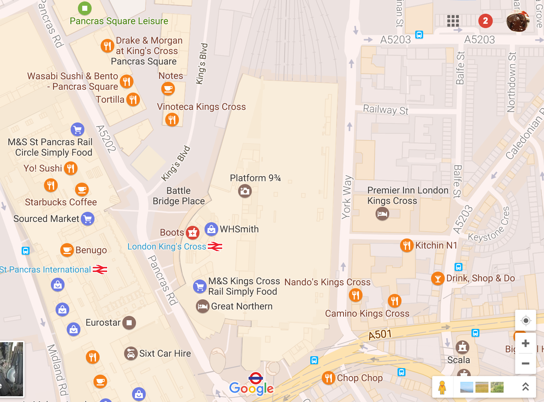Viewport: 544px width, 402px height.
Task: Show your current location
Action: [x=526, y=321]
